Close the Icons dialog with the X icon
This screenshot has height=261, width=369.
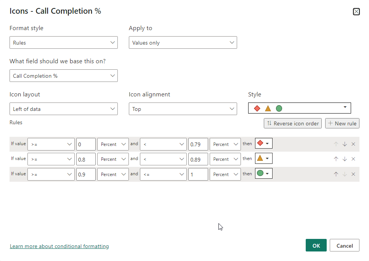coord(356,11)
